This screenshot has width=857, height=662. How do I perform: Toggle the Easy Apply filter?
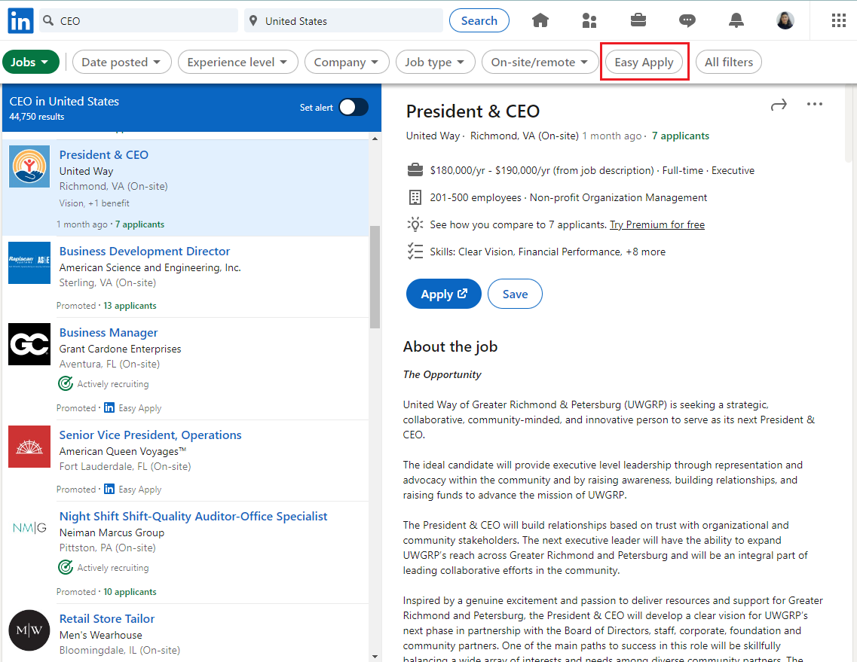tap(644, 62)
